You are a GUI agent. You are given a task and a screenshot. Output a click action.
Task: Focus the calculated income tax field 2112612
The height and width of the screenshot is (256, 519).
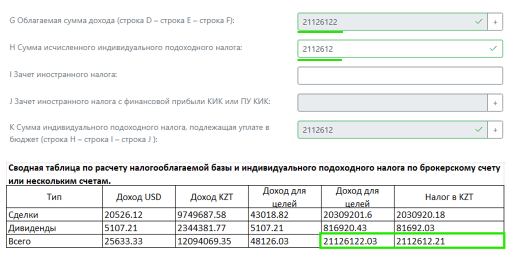400,48
